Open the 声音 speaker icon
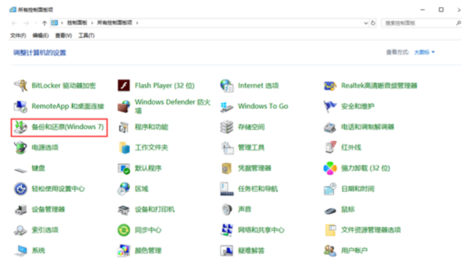 click(227, 209)
